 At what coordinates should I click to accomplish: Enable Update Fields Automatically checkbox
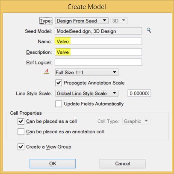coord(59,104)
